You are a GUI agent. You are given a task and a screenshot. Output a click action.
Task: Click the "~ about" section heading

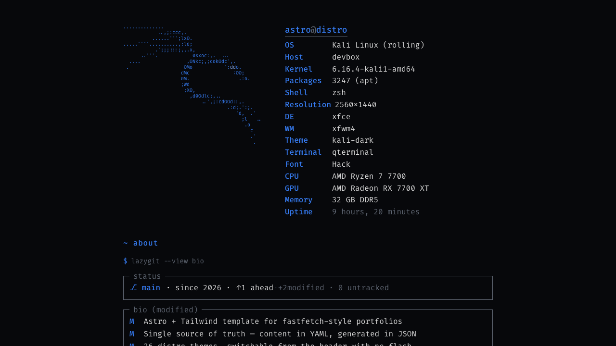(x=141, y=243)
